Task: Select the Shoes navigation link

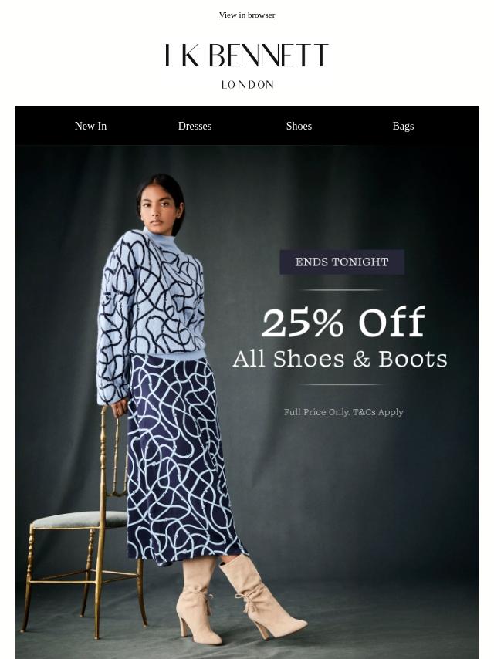Action: [x=299, y=126]
